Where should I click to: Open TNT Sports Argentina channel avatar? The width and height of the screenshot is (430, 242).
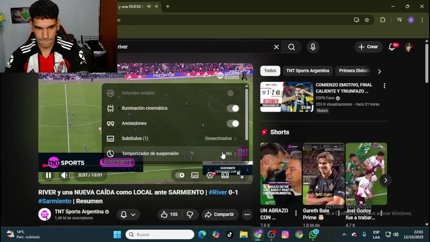[x=45, y=214]
